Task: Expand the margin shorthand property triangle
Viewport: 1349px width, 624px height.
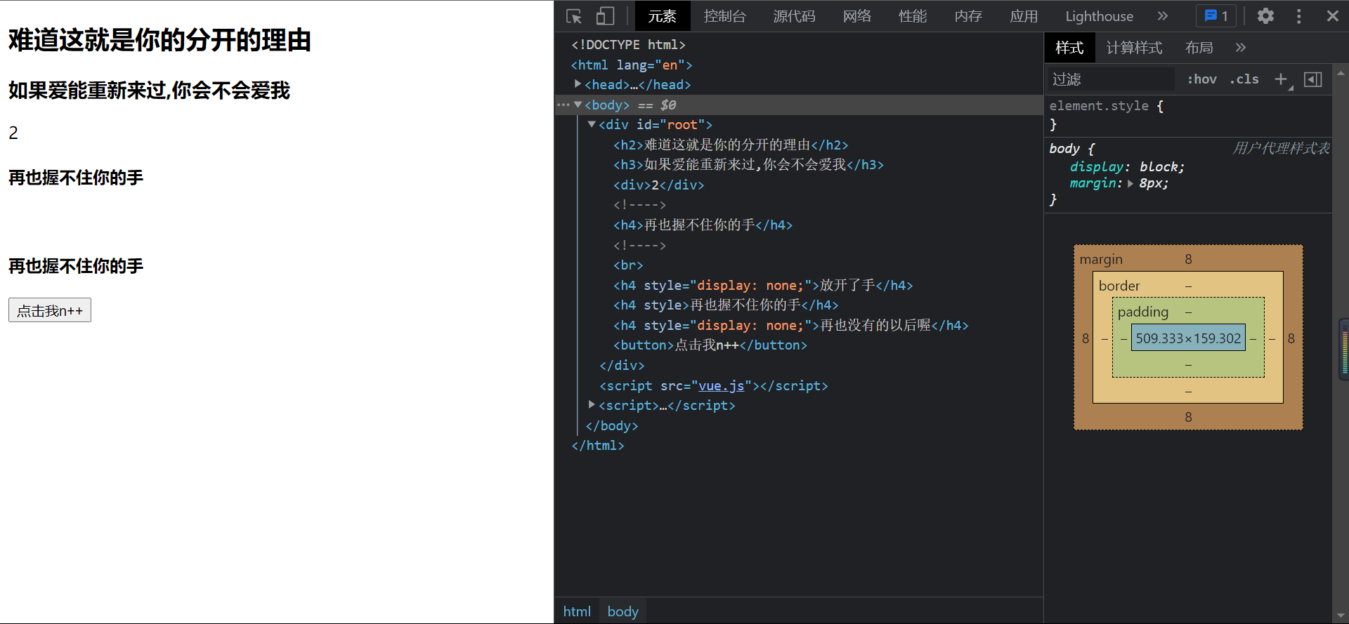Action: (x=1130, y=183)
